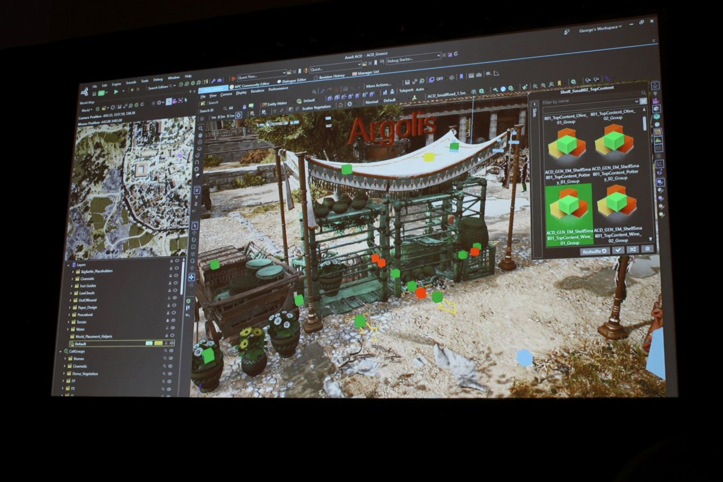
Task: Click the save disk icon after More Actions
Action: point(407,82)
